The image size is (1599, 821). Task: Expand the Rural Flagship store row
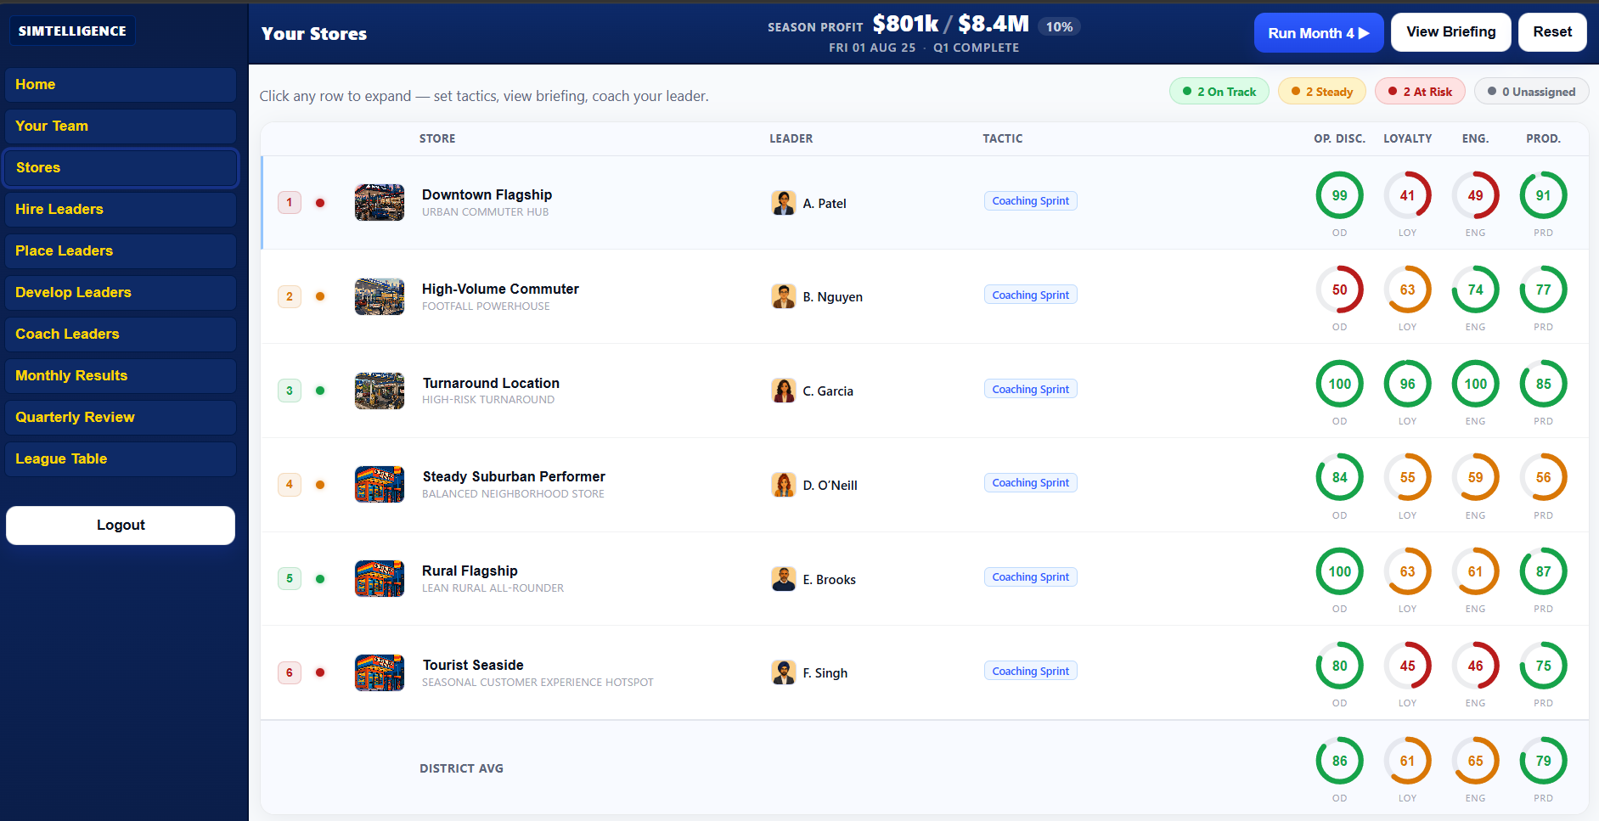pos(925,579)
